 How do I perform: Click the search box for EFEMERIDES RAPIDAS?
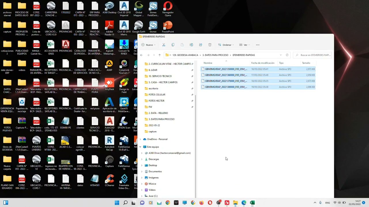tap(312, 55)
